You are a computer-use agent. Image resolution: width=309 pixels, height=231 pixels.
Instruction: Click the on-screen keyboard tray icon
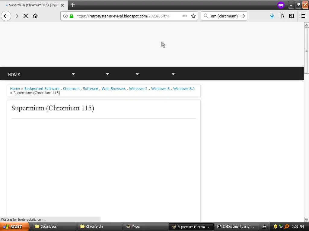pos(264,227)
